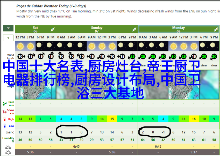Click the Low temperature thermometer icon

pyautogui.click(x=4, y=126)
